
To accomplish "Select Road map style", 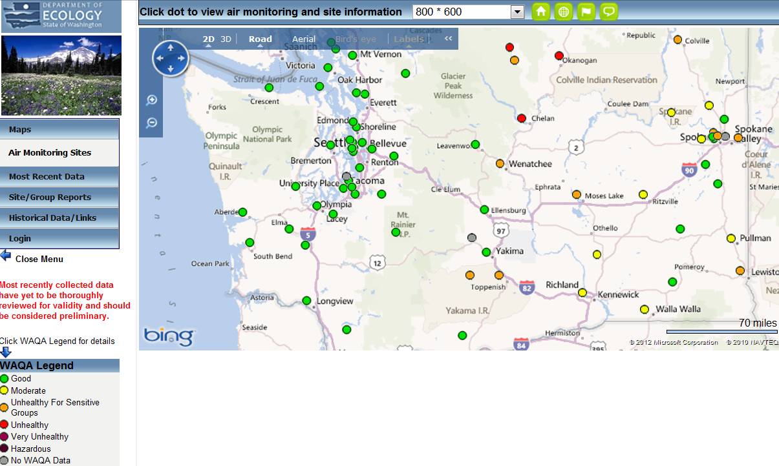I will pyautogui.click(x=261, y=39).
